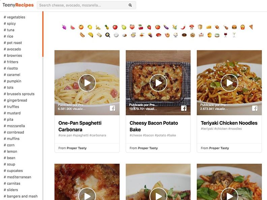Screen dimensions: 267x200
Task: Select the bread loaf emoji
Action: (x=200, y=27)
